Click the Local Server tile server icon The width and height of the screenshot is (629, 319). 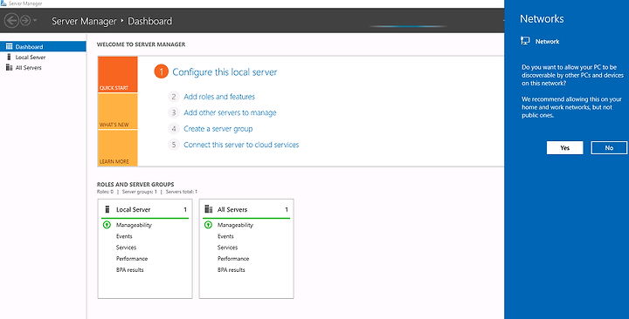[x=107, y=209]
